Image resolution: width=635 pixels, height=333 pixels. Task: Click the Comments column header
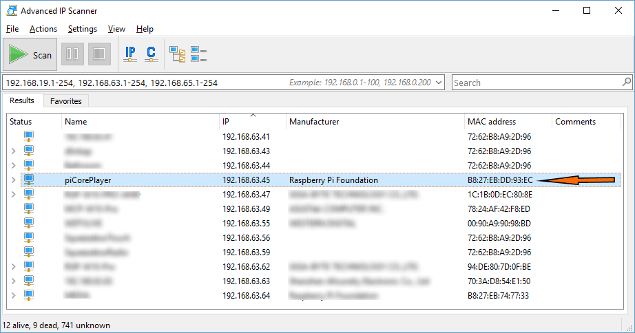[x=586, y=122]
